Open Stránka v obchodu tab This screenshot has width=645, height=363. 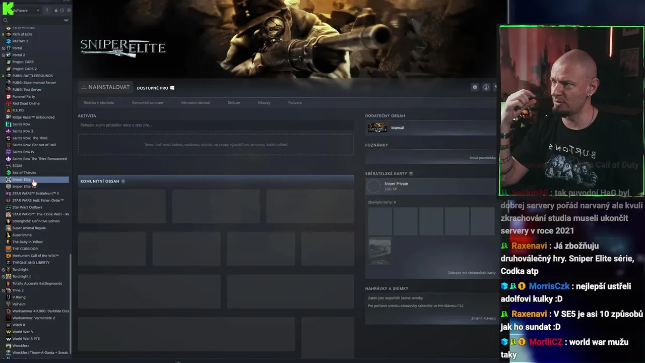point(99,102)
